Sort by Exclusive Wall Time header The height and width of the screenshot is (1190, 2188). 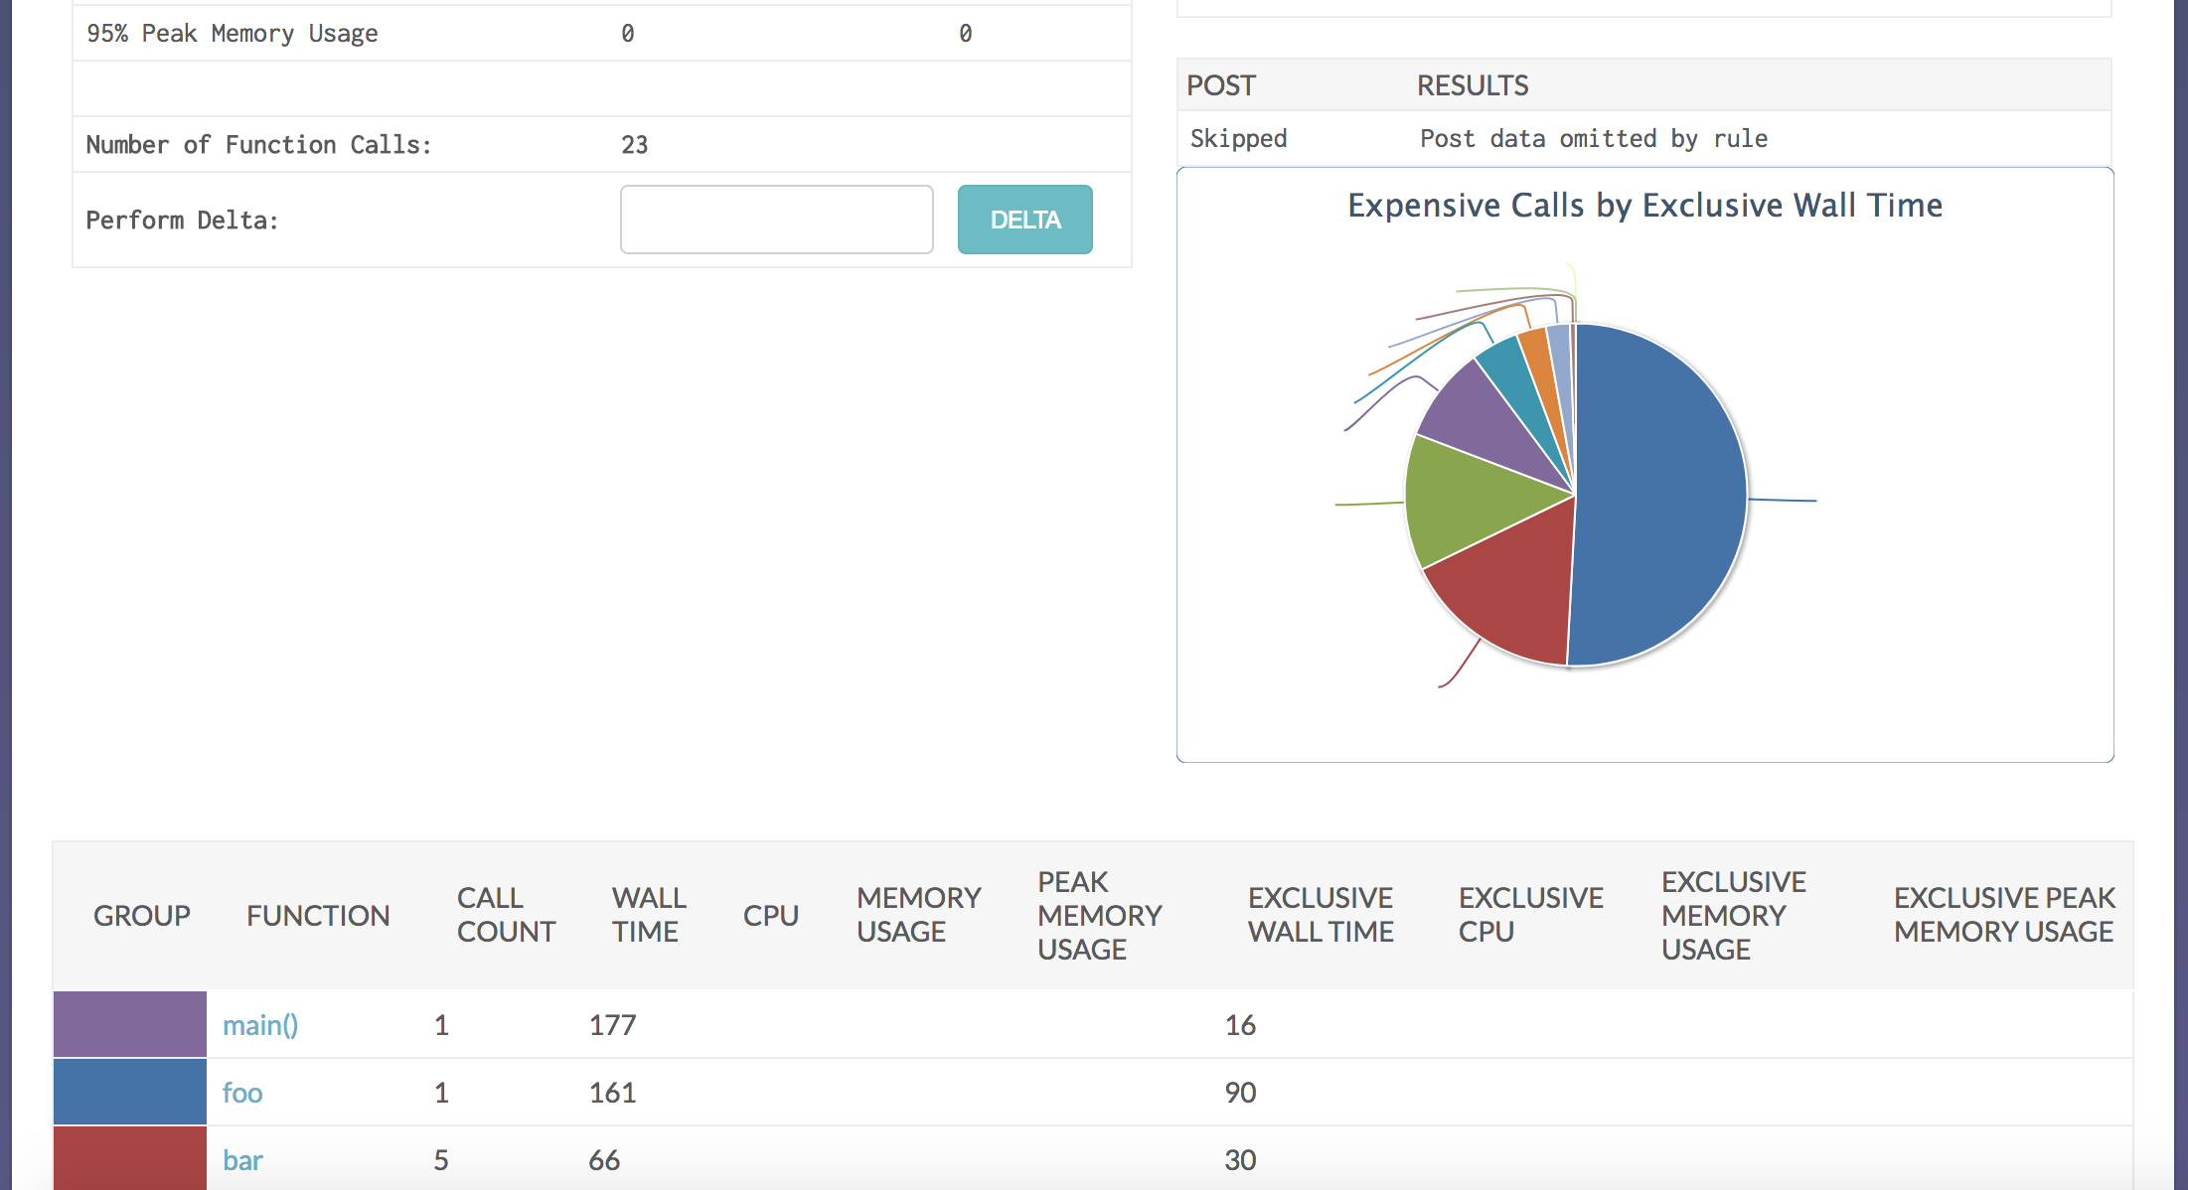[x=1321, y=915]
